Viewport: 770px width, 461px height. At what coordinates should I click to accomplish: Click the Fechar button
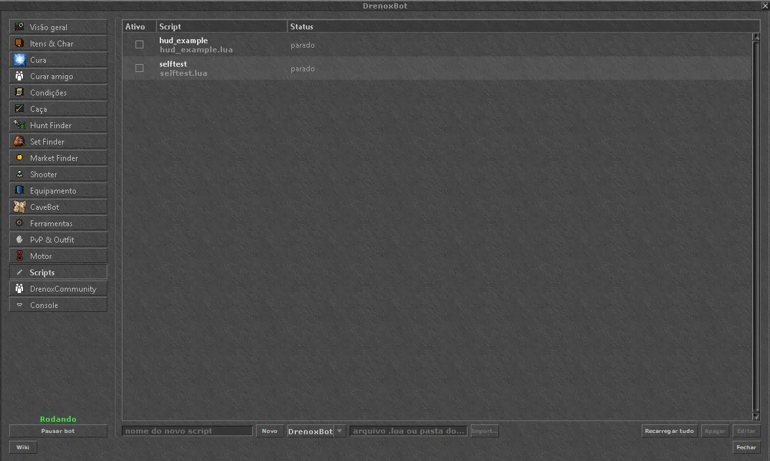point(746,447)
